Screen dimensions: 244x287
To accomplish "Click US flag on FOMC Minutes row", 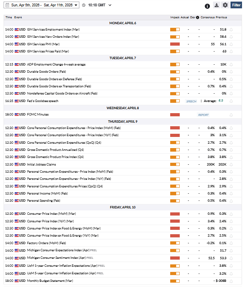I will tap(17, 115).
